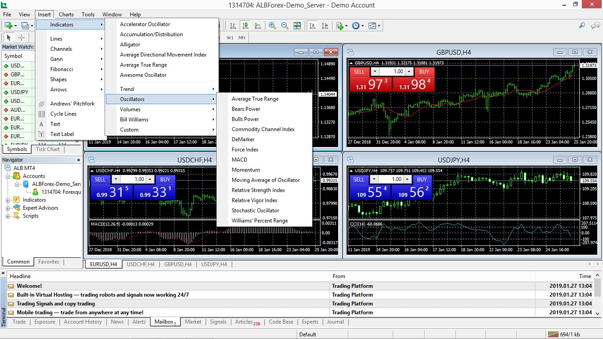This screenshot has width=603, height=339.
Task: Click the New Chart toolbar icon
Action: [8, 26]
